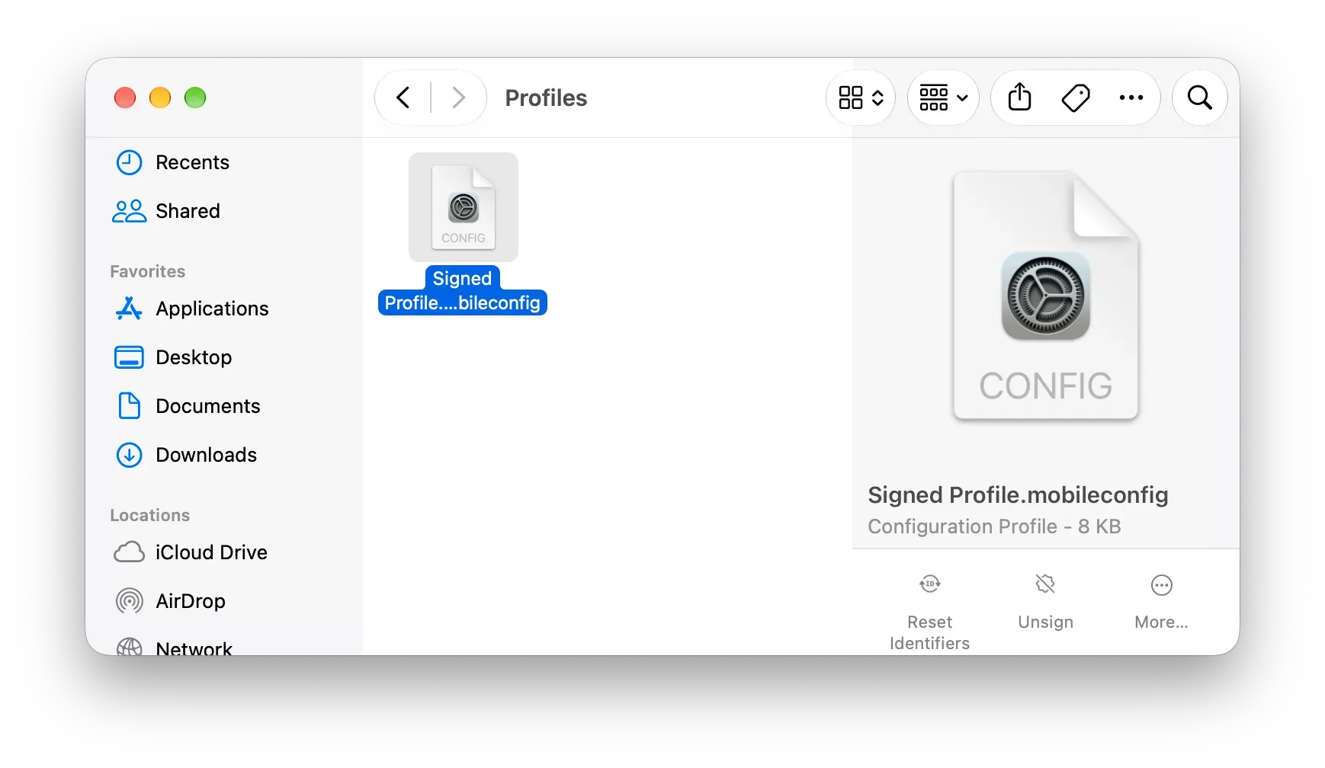Viewport: 1325px width, 768px height.
Task: Open the Applications folder in the sidebar
Action: pyautogui.click(x=191, y=309)
